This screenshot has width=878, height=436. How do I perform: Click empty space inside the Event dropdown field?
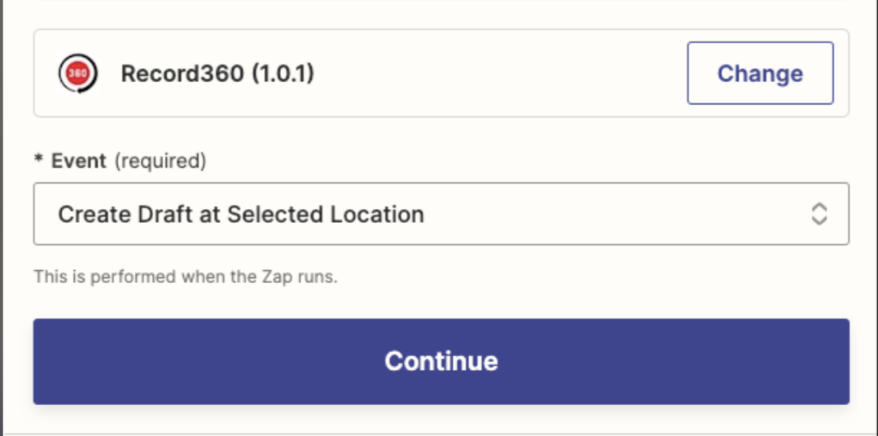616,214
